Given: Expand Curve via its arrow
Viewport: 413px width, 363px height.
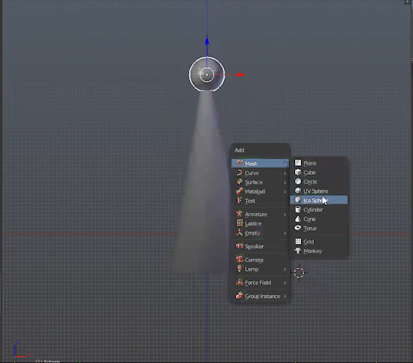Looking at the screenshot, I should (x=285, y=173).
